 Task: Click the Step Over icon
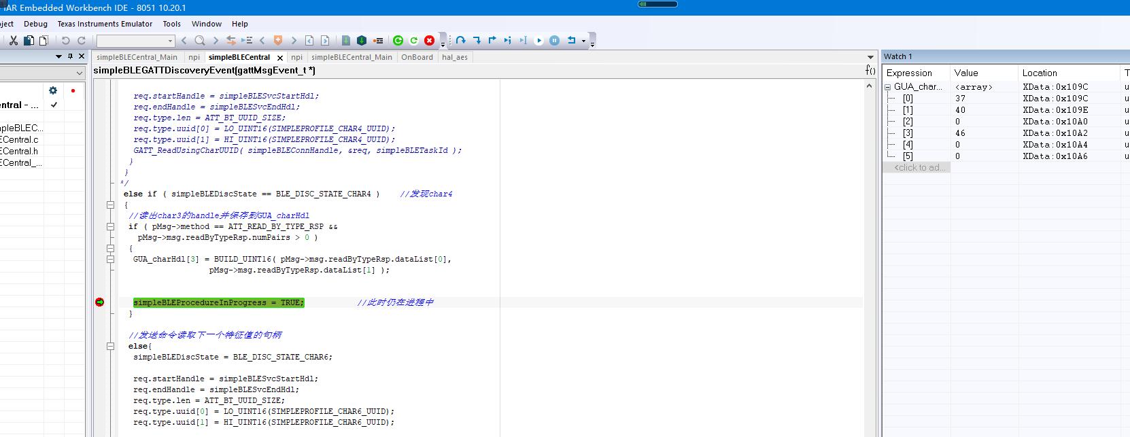[461, 41]
